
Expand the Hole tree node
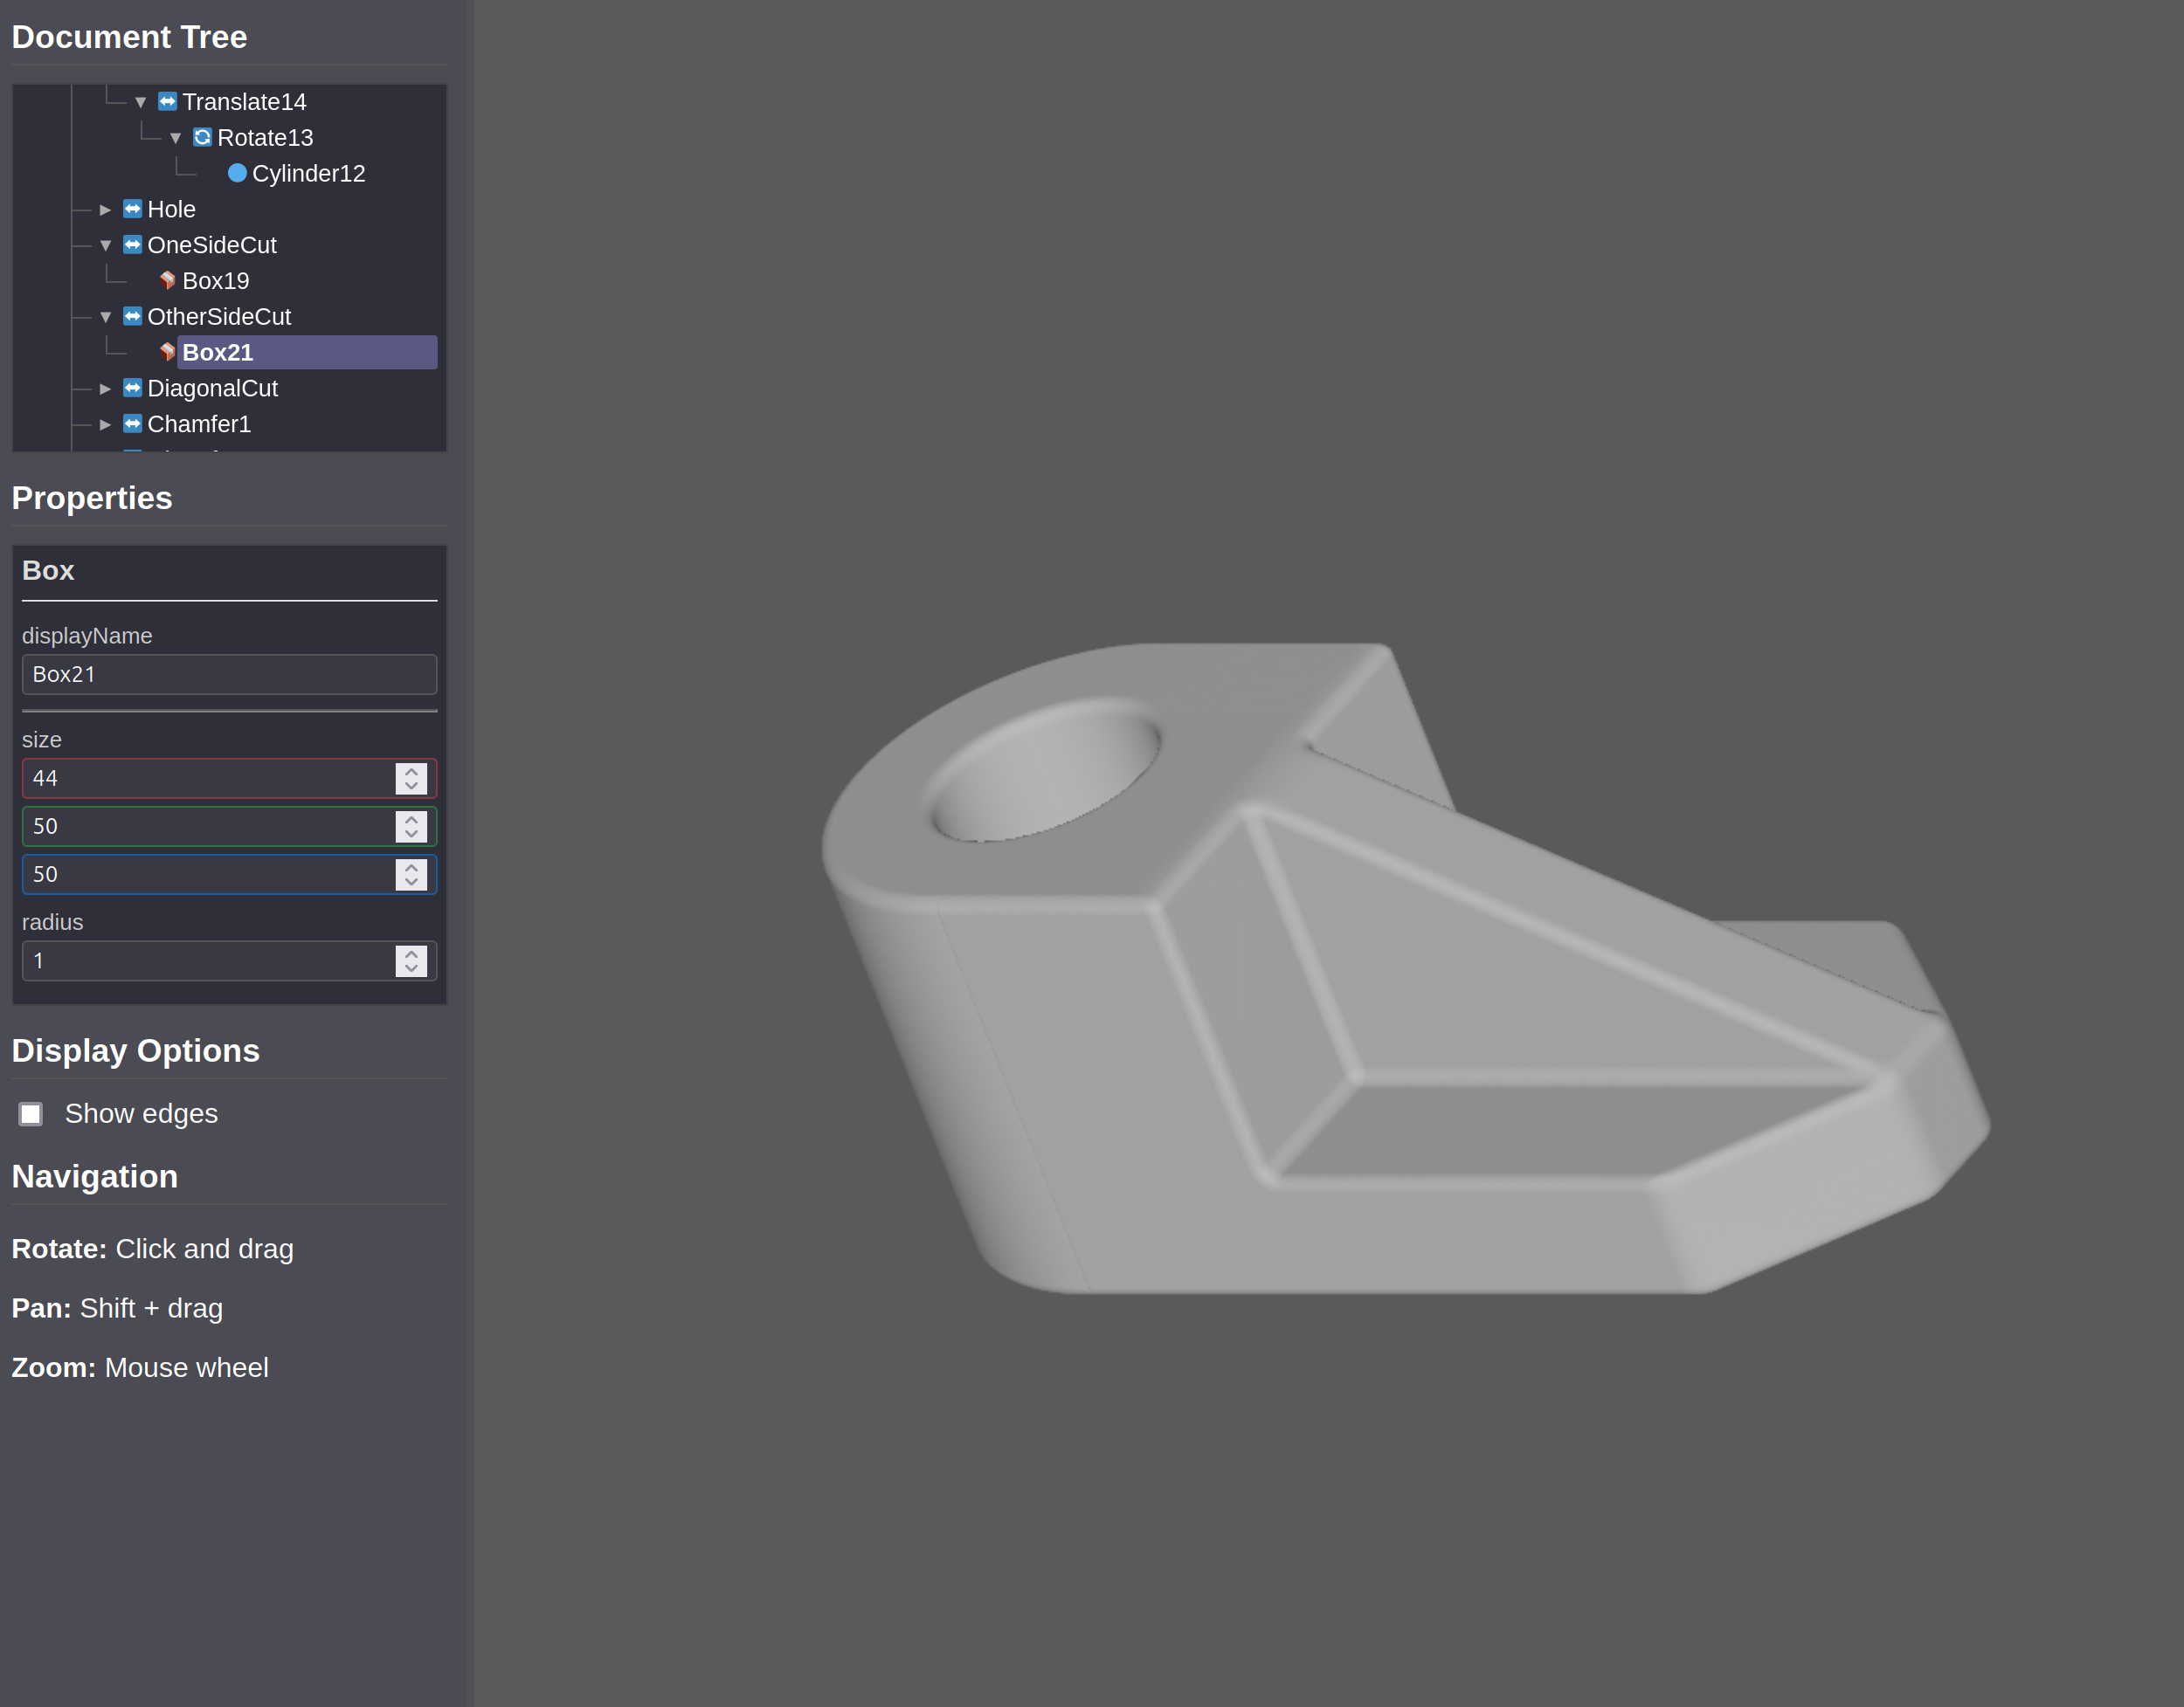click(x=105, y=210)
